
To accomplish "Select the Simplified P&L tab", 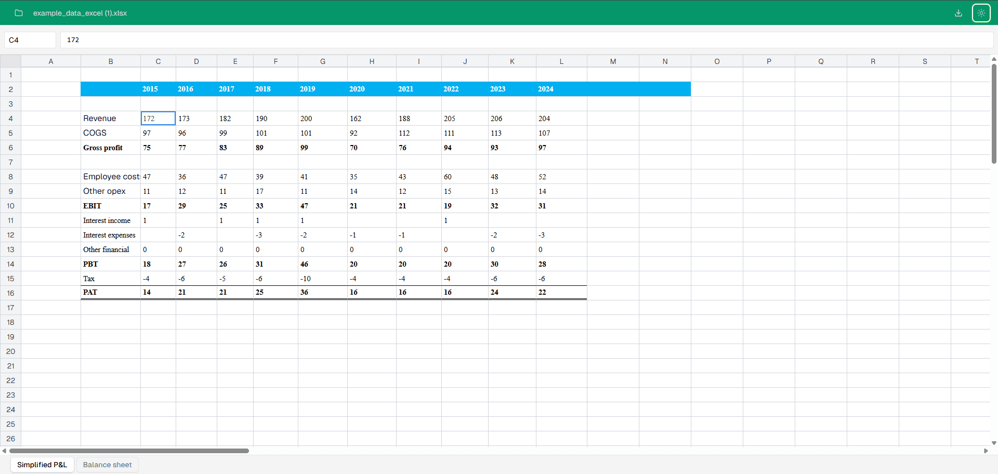I will coord(42,465).
